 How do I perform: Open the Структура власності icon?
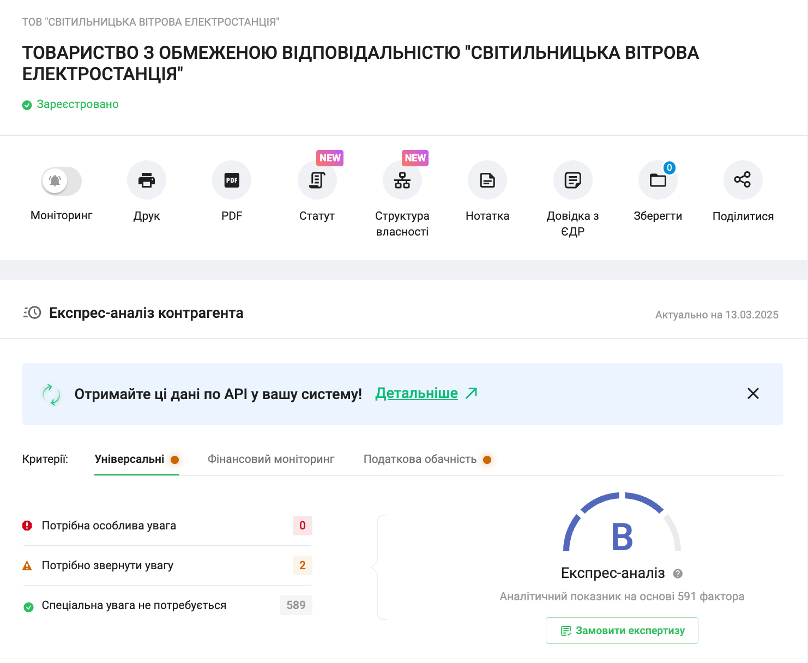point(402,180)
